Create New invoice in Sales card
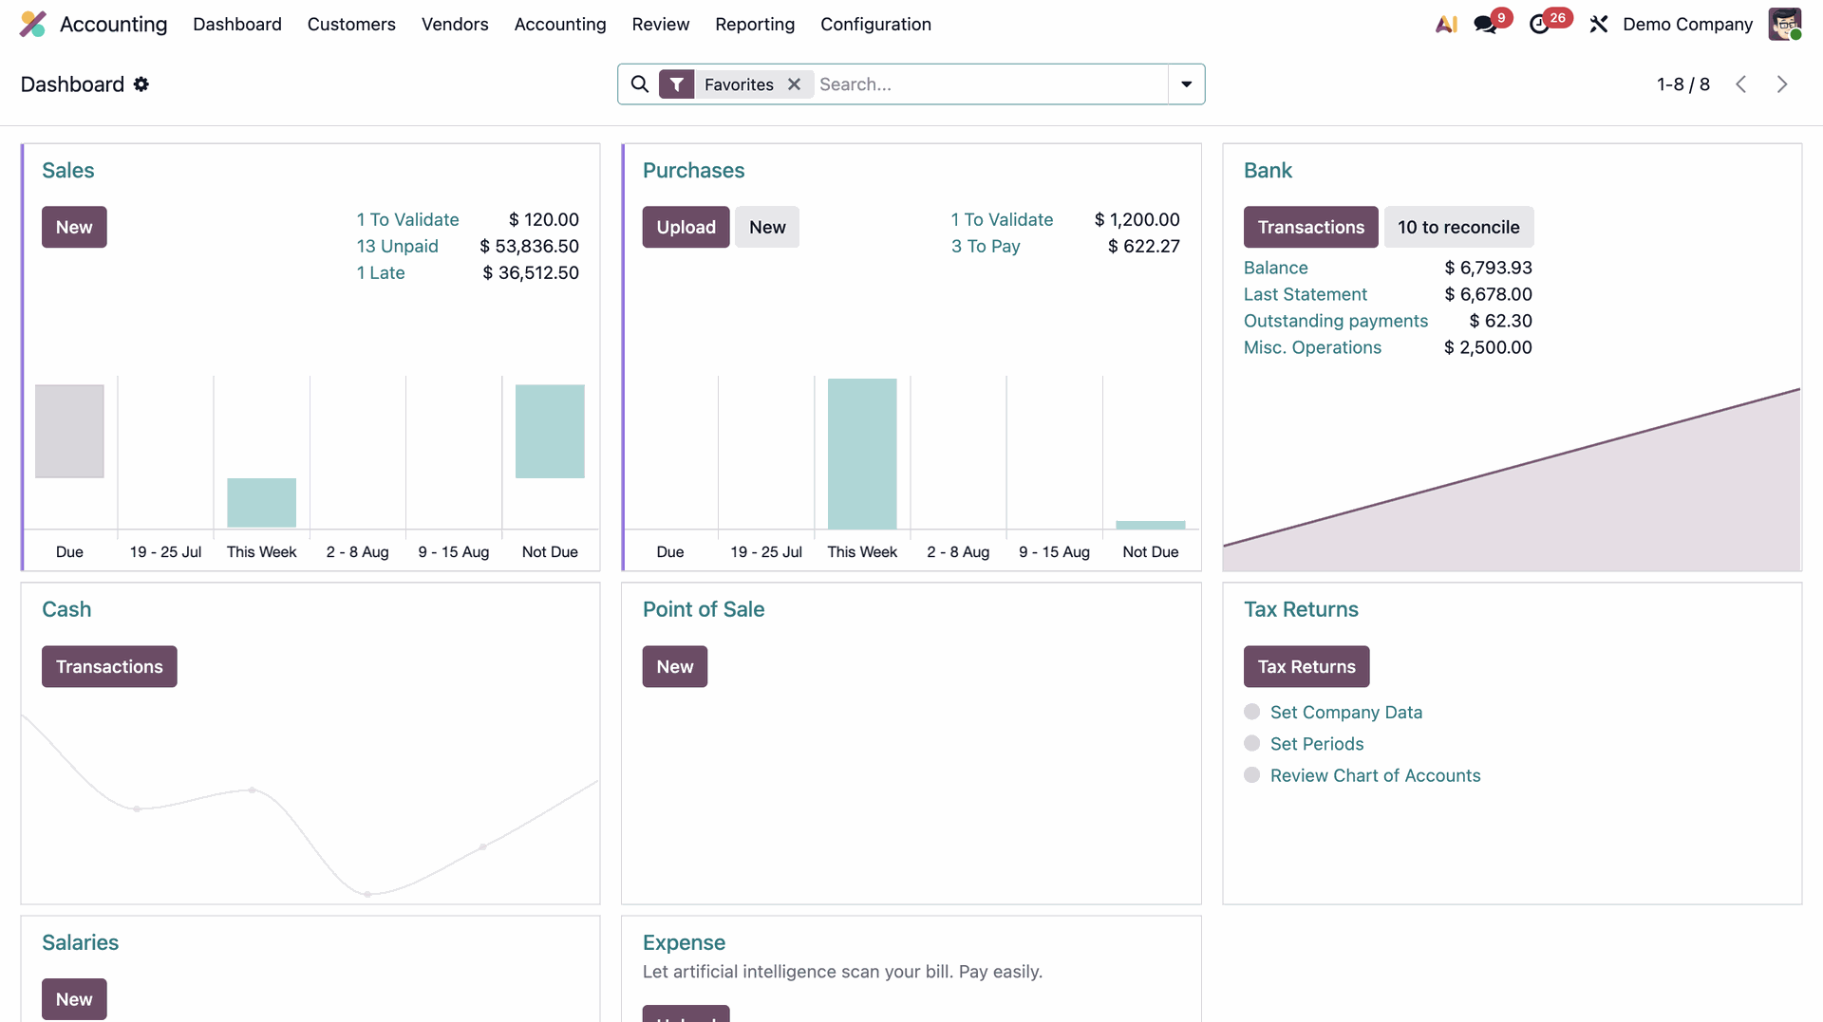The height and width of the screenshot is (1022, 1823). point(74,227)
